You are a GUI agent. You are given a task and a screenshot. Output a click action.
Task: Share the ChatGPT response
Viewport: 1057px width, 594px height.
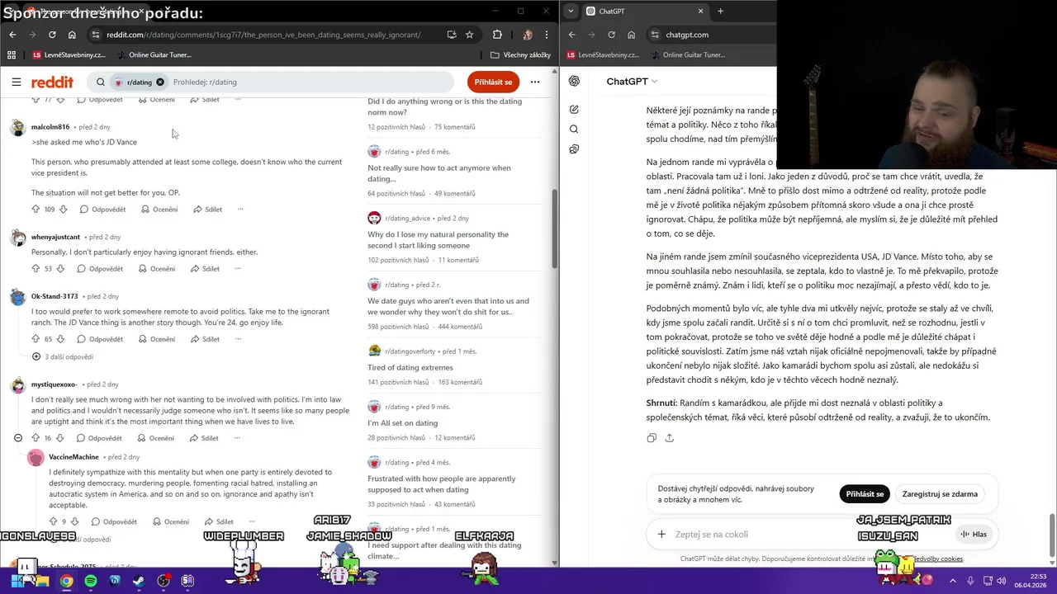669,438
